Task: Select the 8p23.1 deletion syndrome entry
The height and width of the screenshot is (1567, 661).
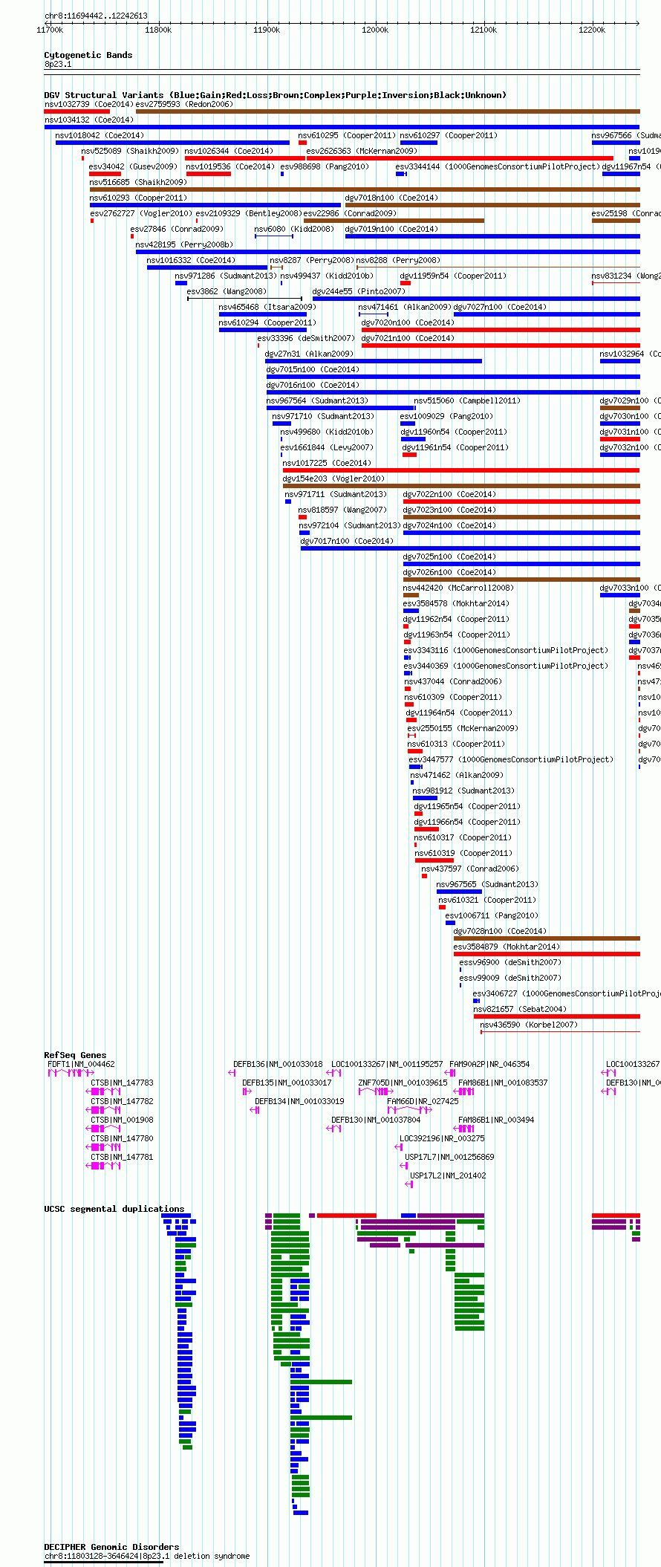Action: point(147,1556)
